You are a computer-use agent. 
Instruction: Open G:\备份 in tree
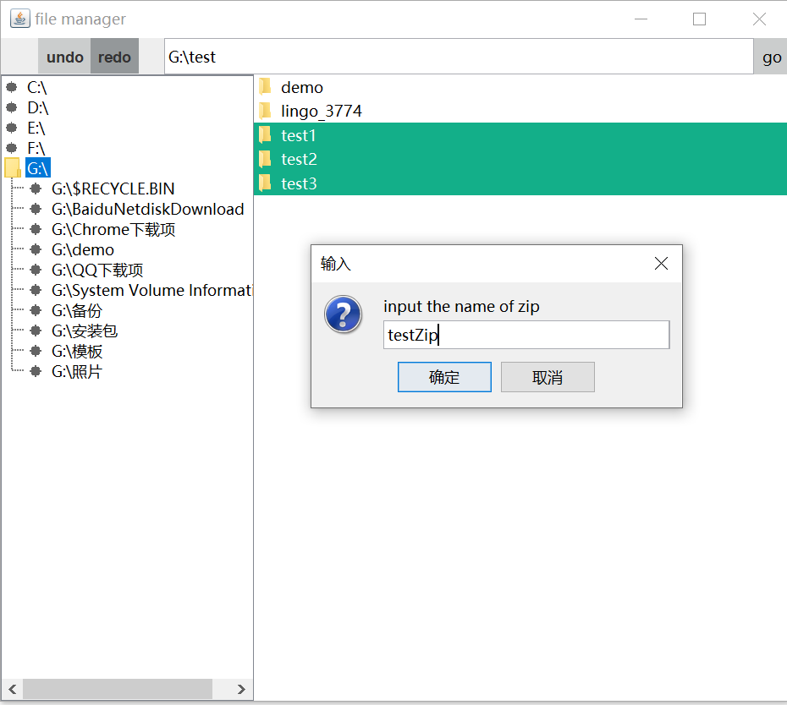coord(77,311)
